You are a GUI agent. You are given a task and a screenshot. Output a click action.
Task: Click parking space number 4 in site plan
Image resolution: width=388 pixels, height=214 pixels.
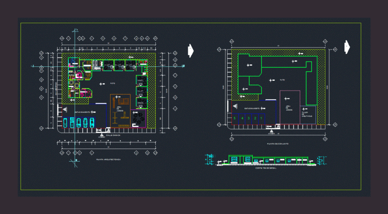(x=242, y=118)
